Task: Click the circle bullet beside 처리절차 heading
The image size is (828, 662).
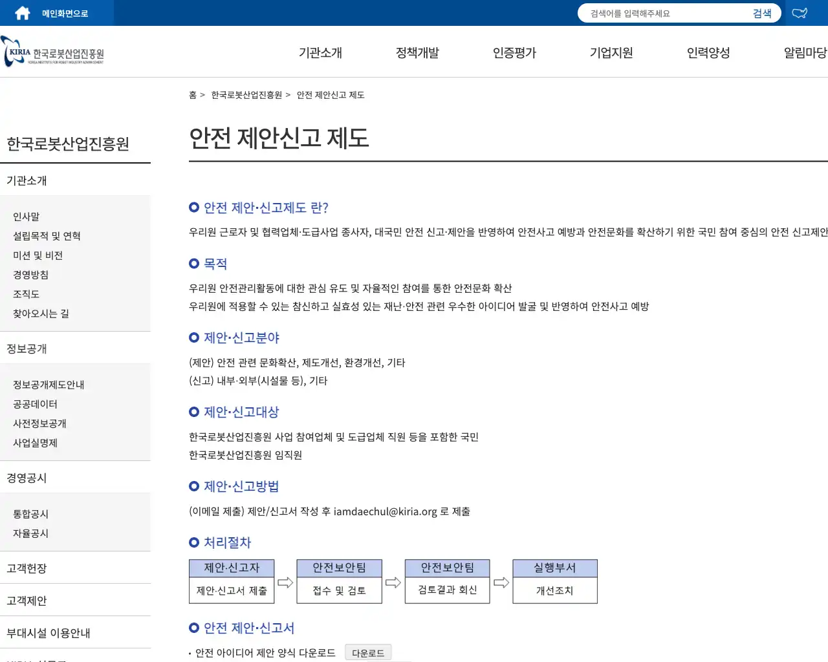Action: [193, 542]
